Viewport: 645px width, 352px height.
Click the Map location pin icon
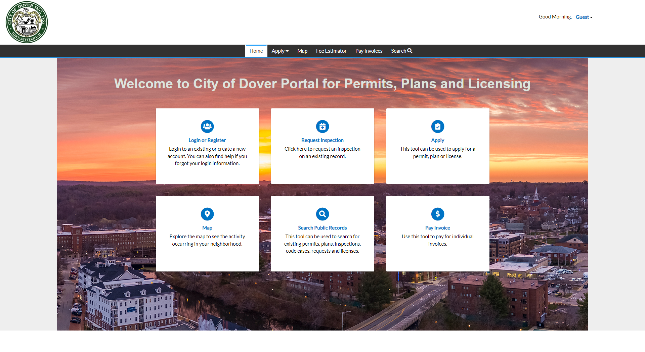pos(207,214)
